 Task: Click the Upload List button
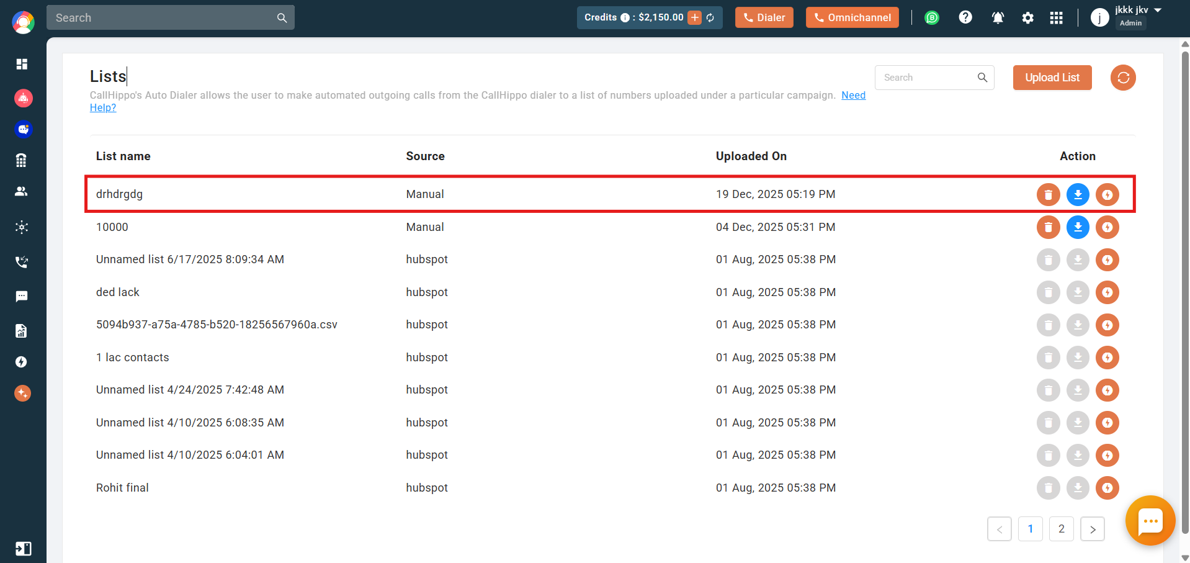[1052, 78]
